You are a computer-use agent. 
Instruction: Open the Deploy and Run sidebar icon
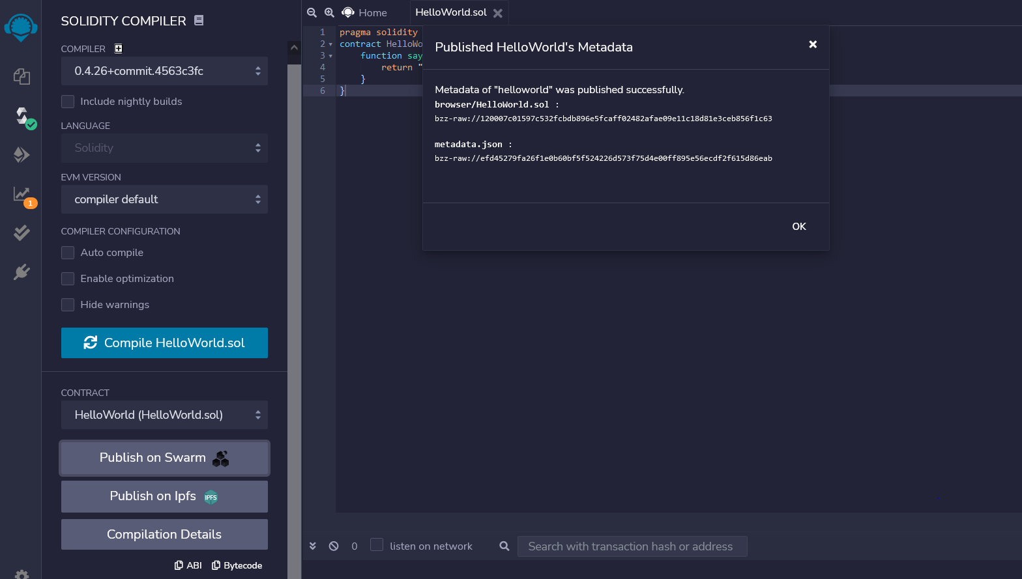tap(22, 154)
